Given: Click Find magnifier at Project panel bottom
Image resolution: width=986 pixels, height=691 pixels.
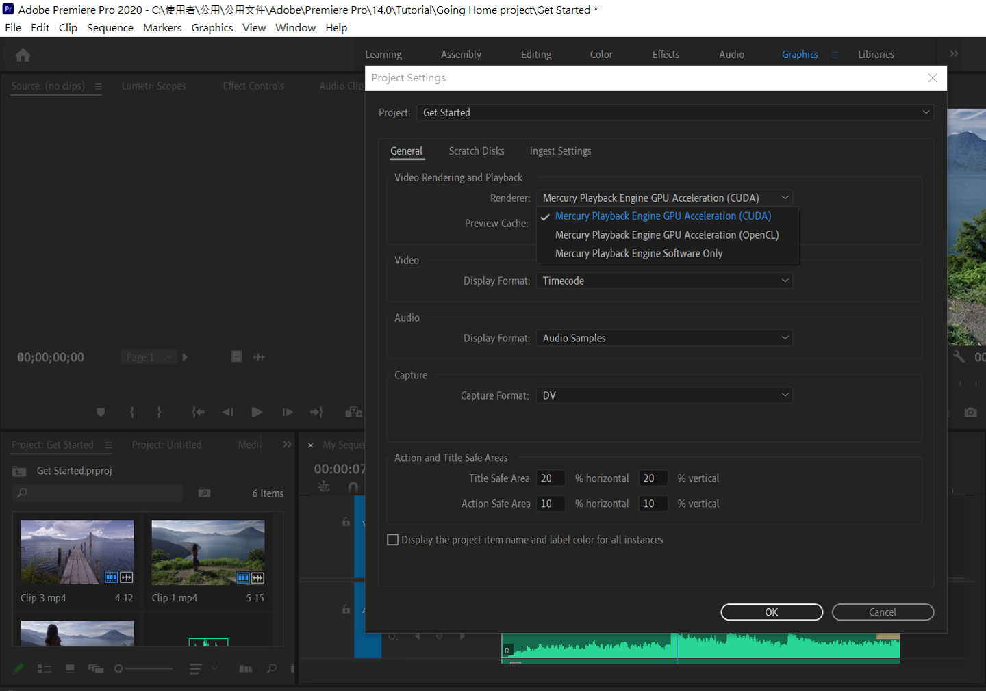Looking at the screenshot, I should tap(272, 668).
